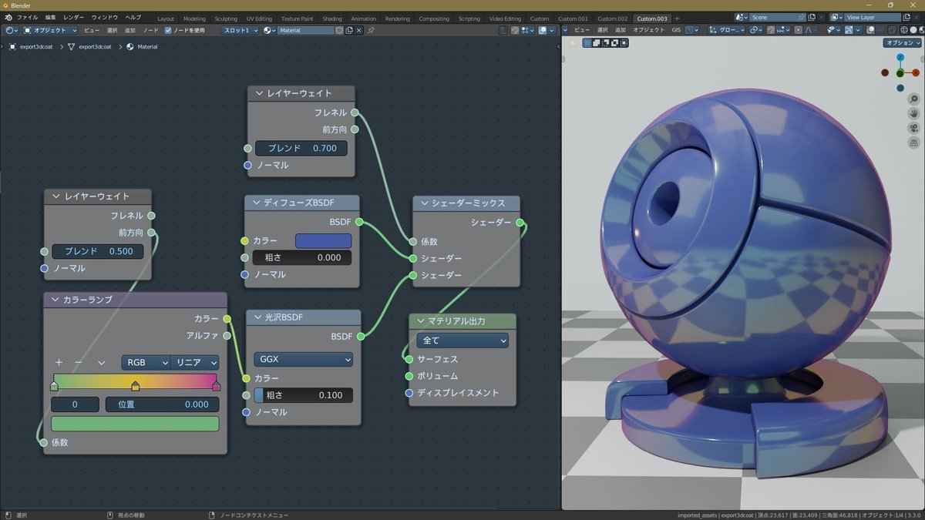Switch viewport to rendered shading sphere icon
The image size is (925, 520).
click(923, 30)
